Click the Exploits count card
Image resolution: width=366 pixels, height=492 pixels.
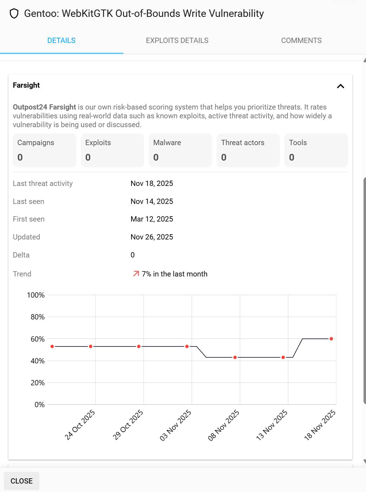(112, 150)
